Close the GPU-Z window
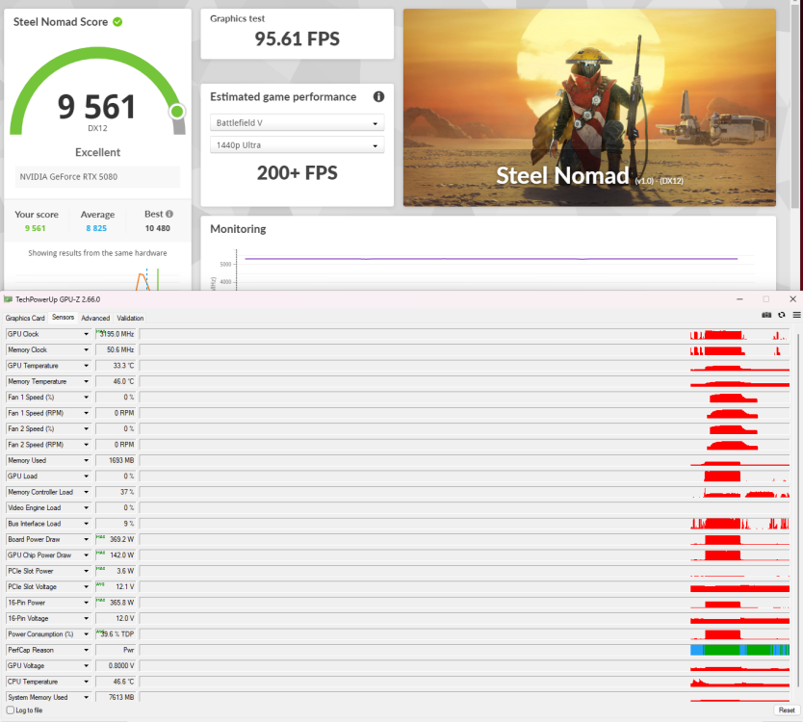The height and width of the screenshot is (722, 803). pyautogui.click(x=792, y=299)
